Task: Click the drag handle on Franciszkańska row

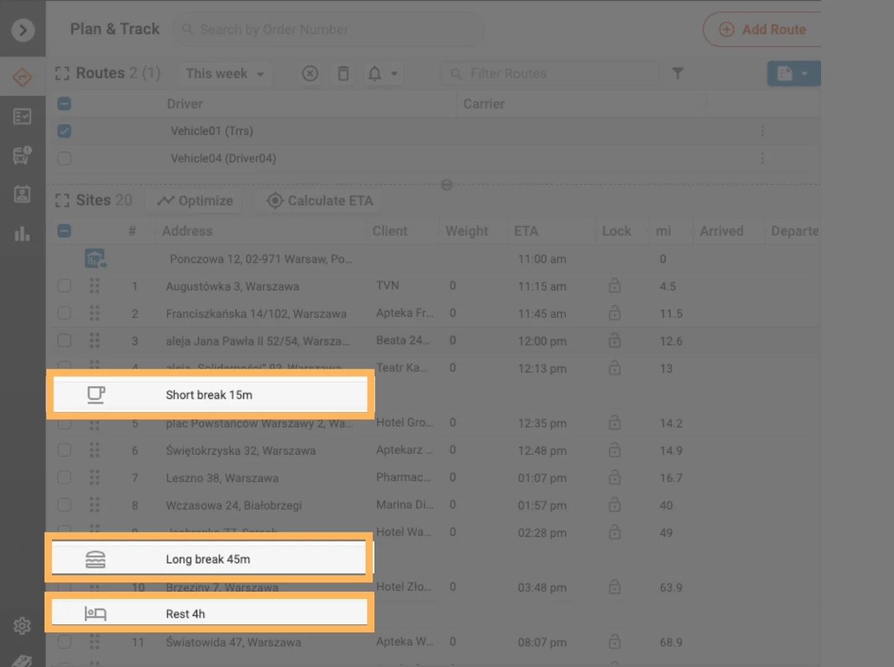Action: [95, 313]
